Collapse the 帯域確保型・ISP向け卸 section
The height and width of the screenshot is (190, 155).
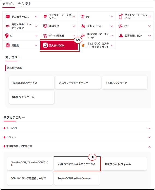[x=149, y=147]
